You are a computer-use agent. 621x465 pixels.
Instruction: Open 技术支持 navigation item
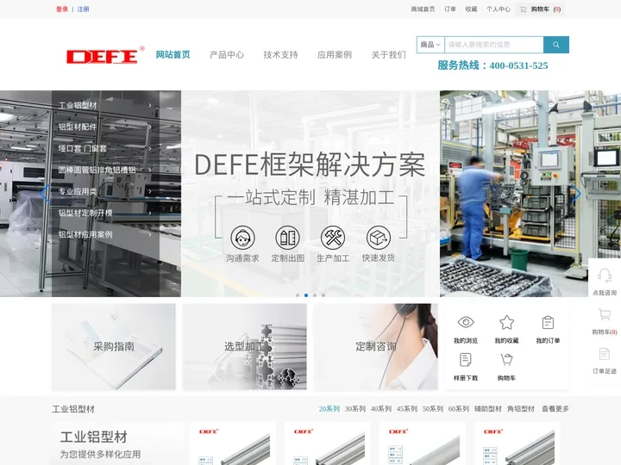pos(280,55)
